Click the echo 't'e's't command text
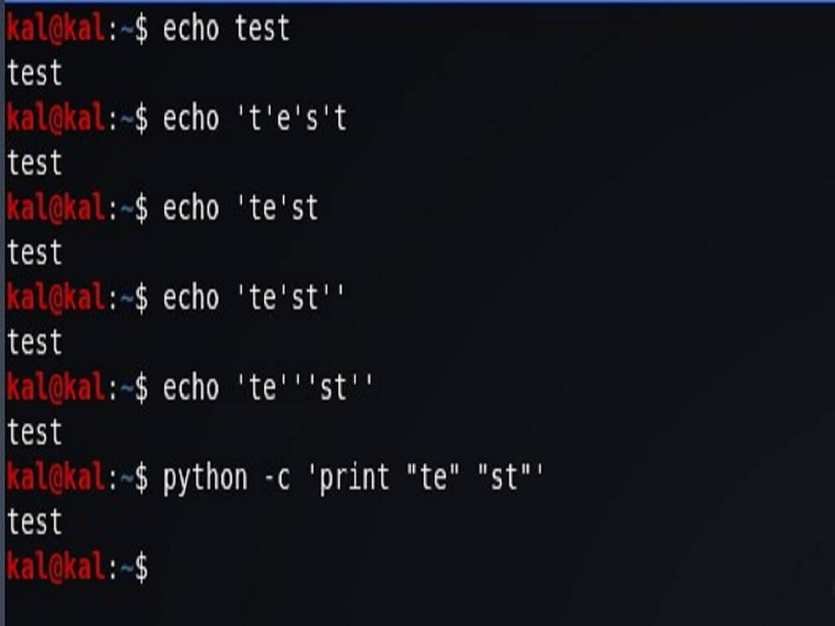 pyautogui.click(x=254, y=119)
